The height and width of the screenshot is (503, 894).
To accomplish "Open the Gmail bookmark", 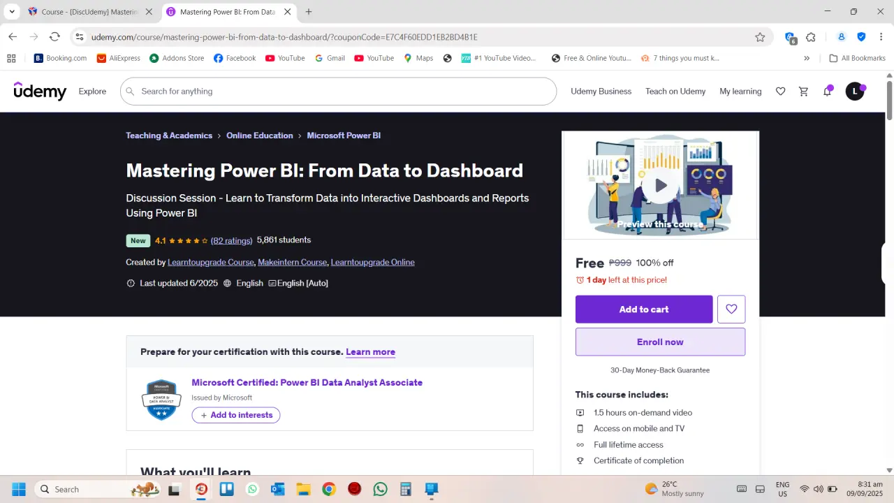I will coord(330,58).
